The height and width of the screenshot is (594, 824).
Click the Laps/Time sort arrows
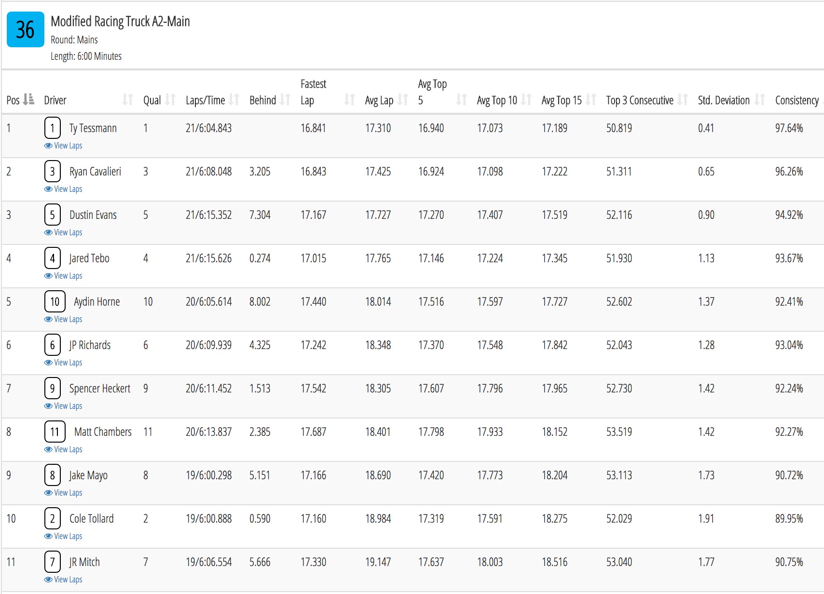tap(234, 100)
